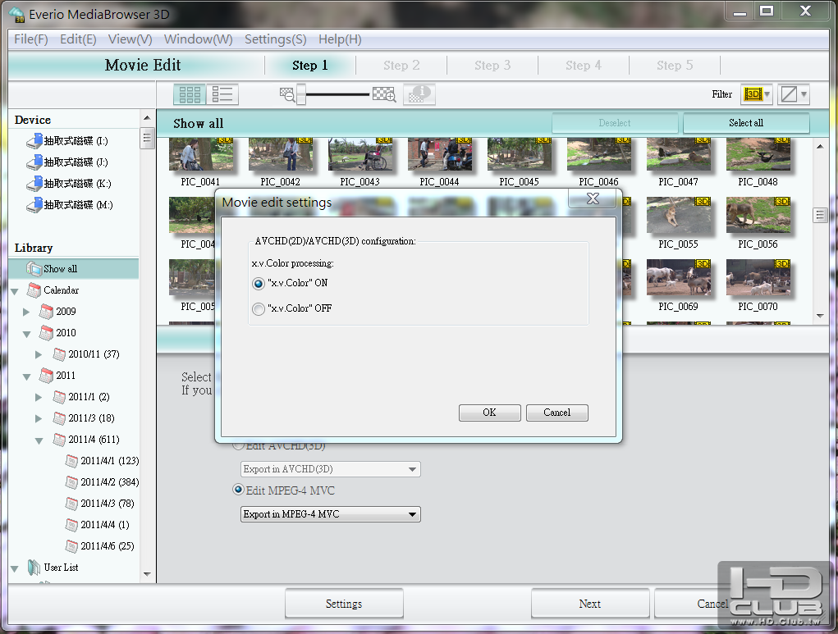Image resolution: width=838 pixels, height=634 pixels.
Task: Expand the 2010/11 (37) node
Action: tap(39, 354)
